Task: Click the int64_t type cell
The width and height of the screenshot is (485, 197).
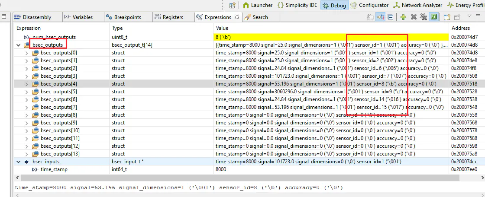Action: point(120,169)
